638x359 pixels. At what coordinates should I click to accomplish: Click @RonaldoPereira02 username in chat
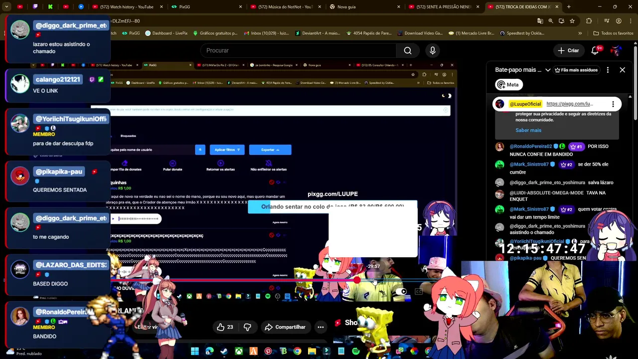coord(530,147)
